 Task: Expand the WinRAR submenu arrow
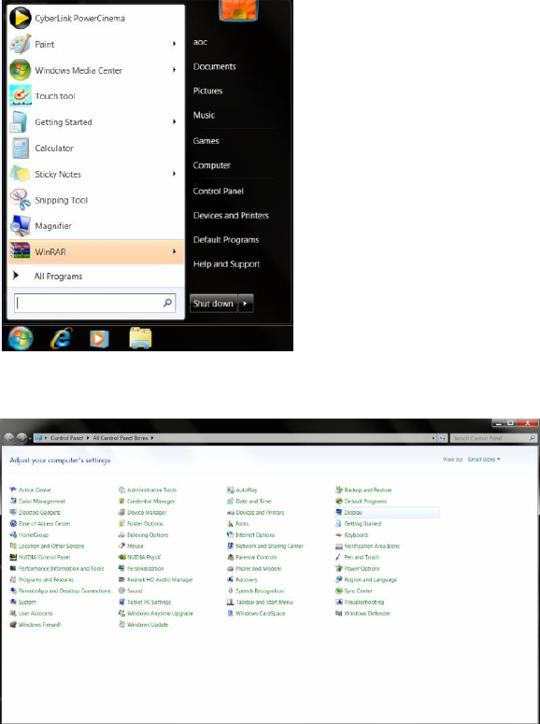point(174,251)
